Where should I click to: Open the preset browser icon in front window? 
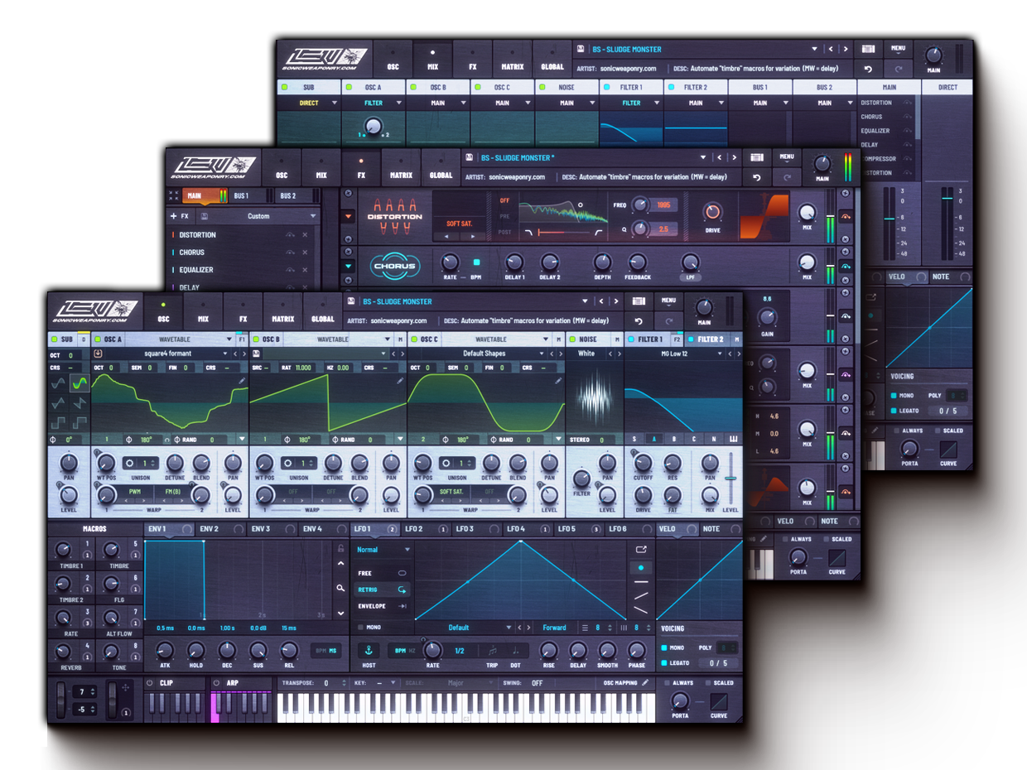pyautogui.click(x=639, y=301)
